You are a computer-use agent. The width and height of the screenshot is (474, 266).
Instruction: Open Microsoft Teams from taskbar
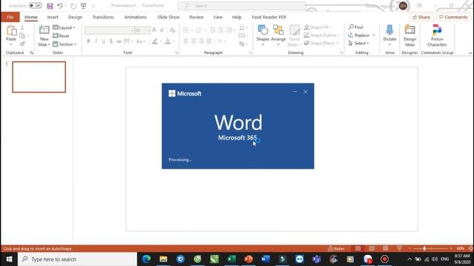(x=316, y=259)
